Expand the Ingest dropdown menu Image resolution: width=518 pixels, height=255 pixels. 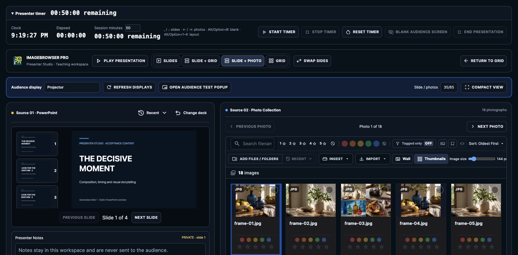(336, 159)
